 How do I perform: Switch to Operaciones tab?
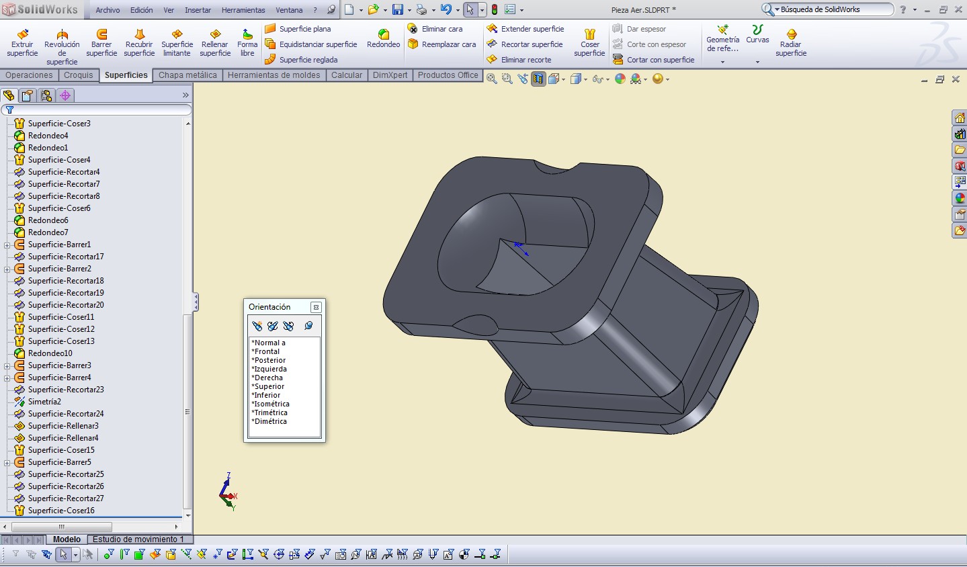click(29, 75)
